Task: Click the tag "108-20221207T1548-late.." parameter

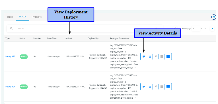Action: click(x=124, y=45)
